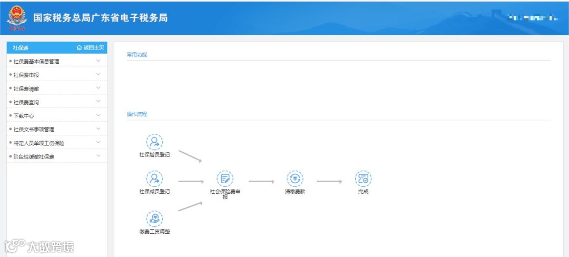Image resolution: width=569 pixels, height=257 pixels.
Task: Open the 社保费清缴 menu item
Action: [x=57, y=88]
